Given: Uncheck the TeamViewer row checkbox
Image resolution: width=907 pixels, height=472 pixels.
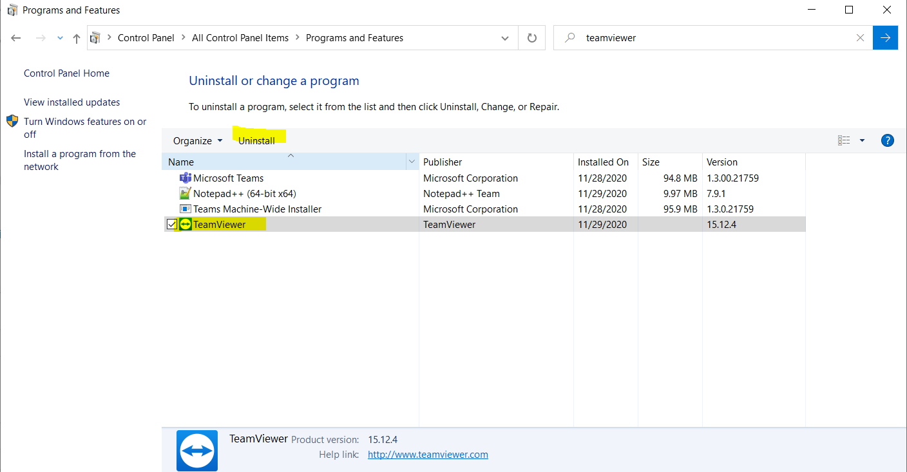Looking at the screenshot, I should click(172, 225).
